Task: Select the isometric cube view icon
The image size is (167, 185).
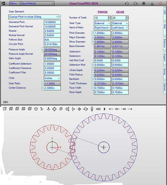Action: [36, 109]
